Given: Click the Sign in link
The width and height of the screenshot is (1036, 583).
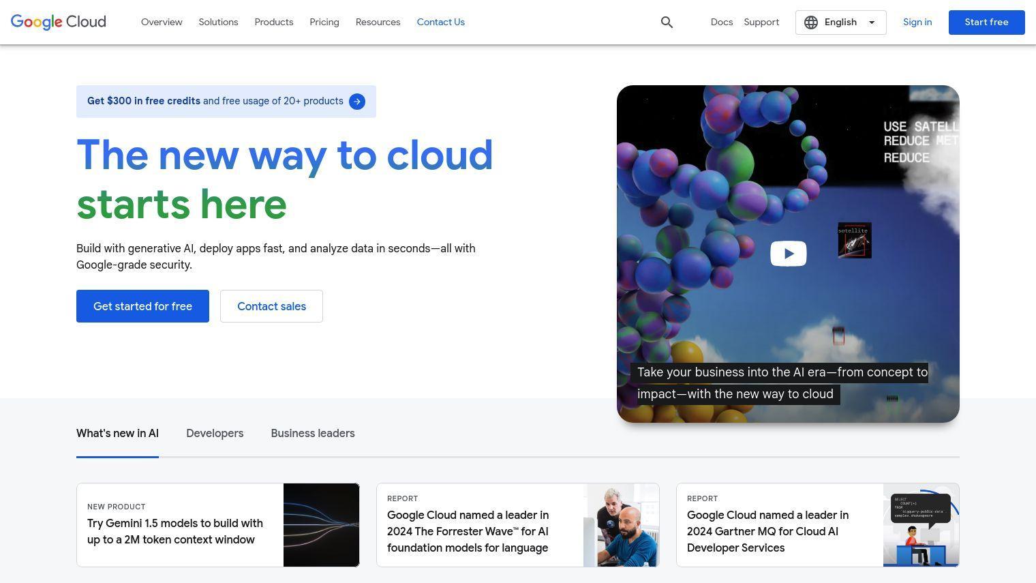Looking at the screenshot, I should [x=917, y=22].
